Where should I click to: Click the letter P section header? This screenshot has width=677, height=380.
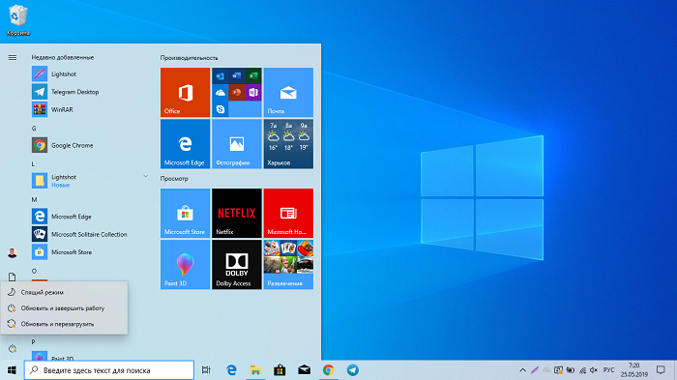(33, 341)
